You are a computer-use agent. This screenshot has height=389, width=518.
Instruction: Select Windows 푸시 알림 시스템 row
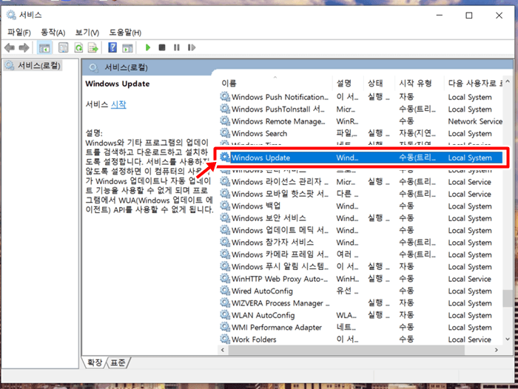coord(361,267)
